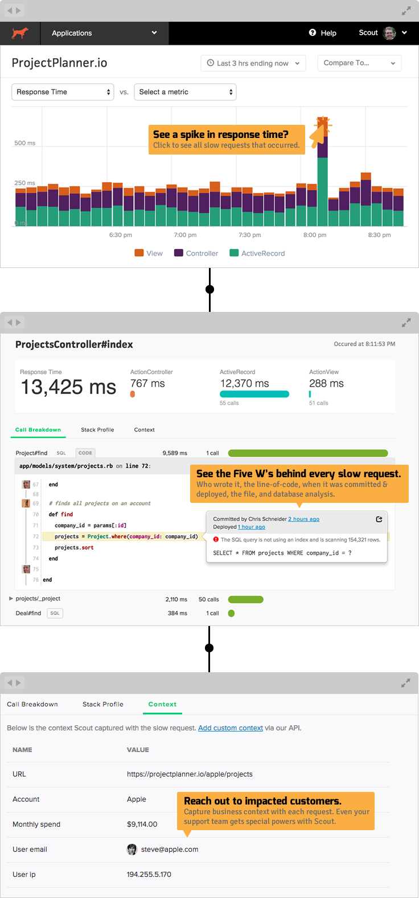Open the '1 hour ago' deploy link

[x=252, y=527]
